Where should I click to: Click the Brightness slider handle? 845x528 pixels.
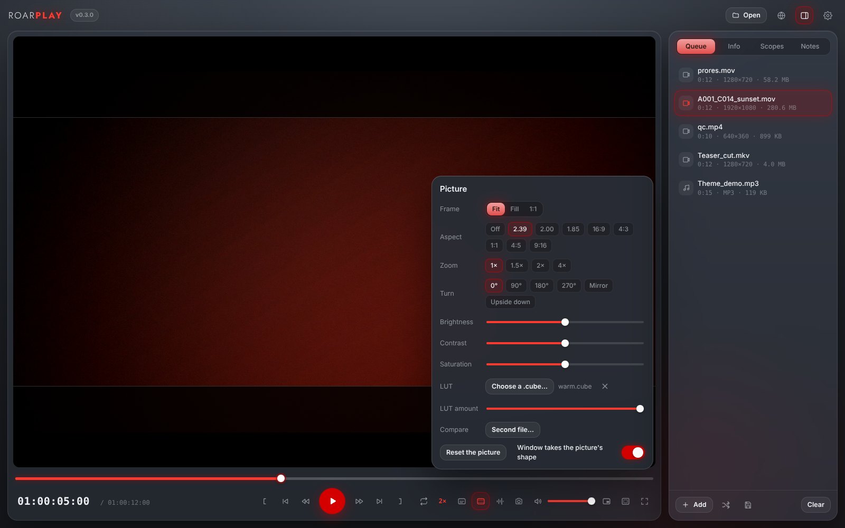tap(565, 322)
